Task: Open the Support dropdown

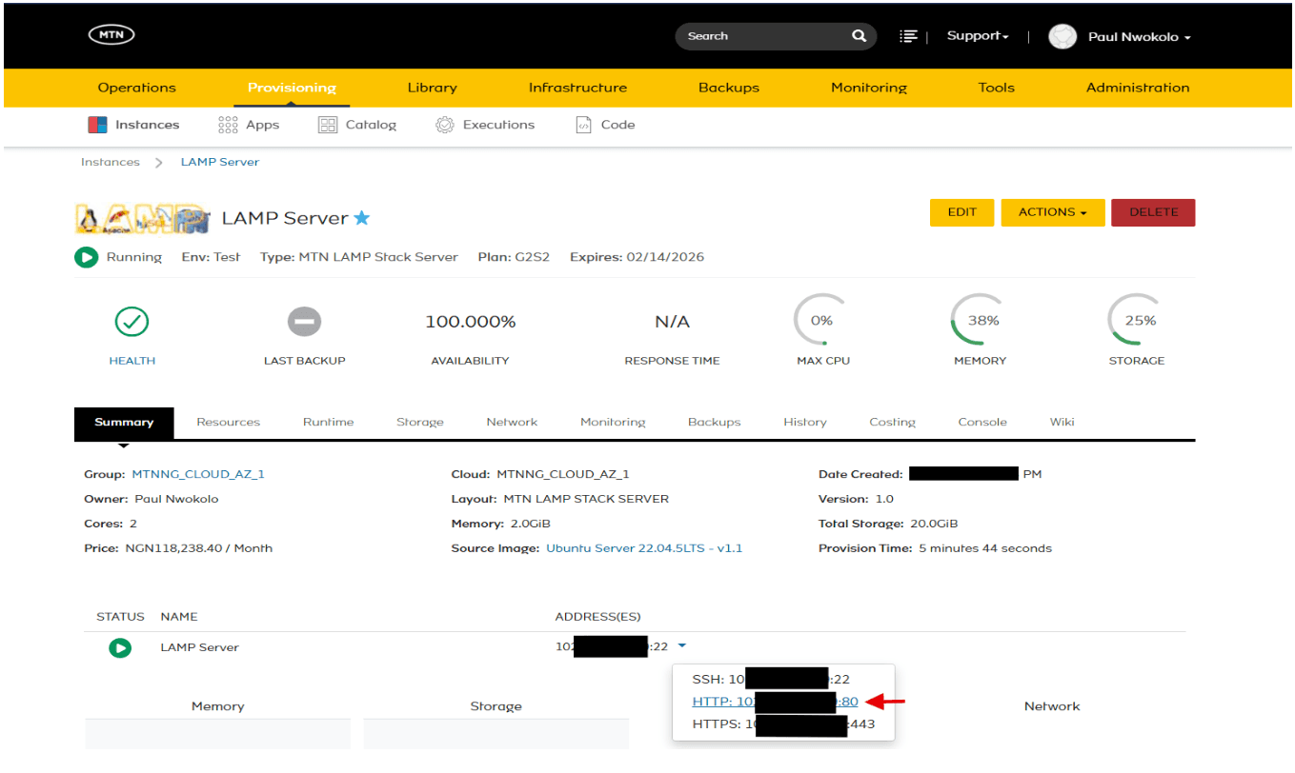Action: 978,36
